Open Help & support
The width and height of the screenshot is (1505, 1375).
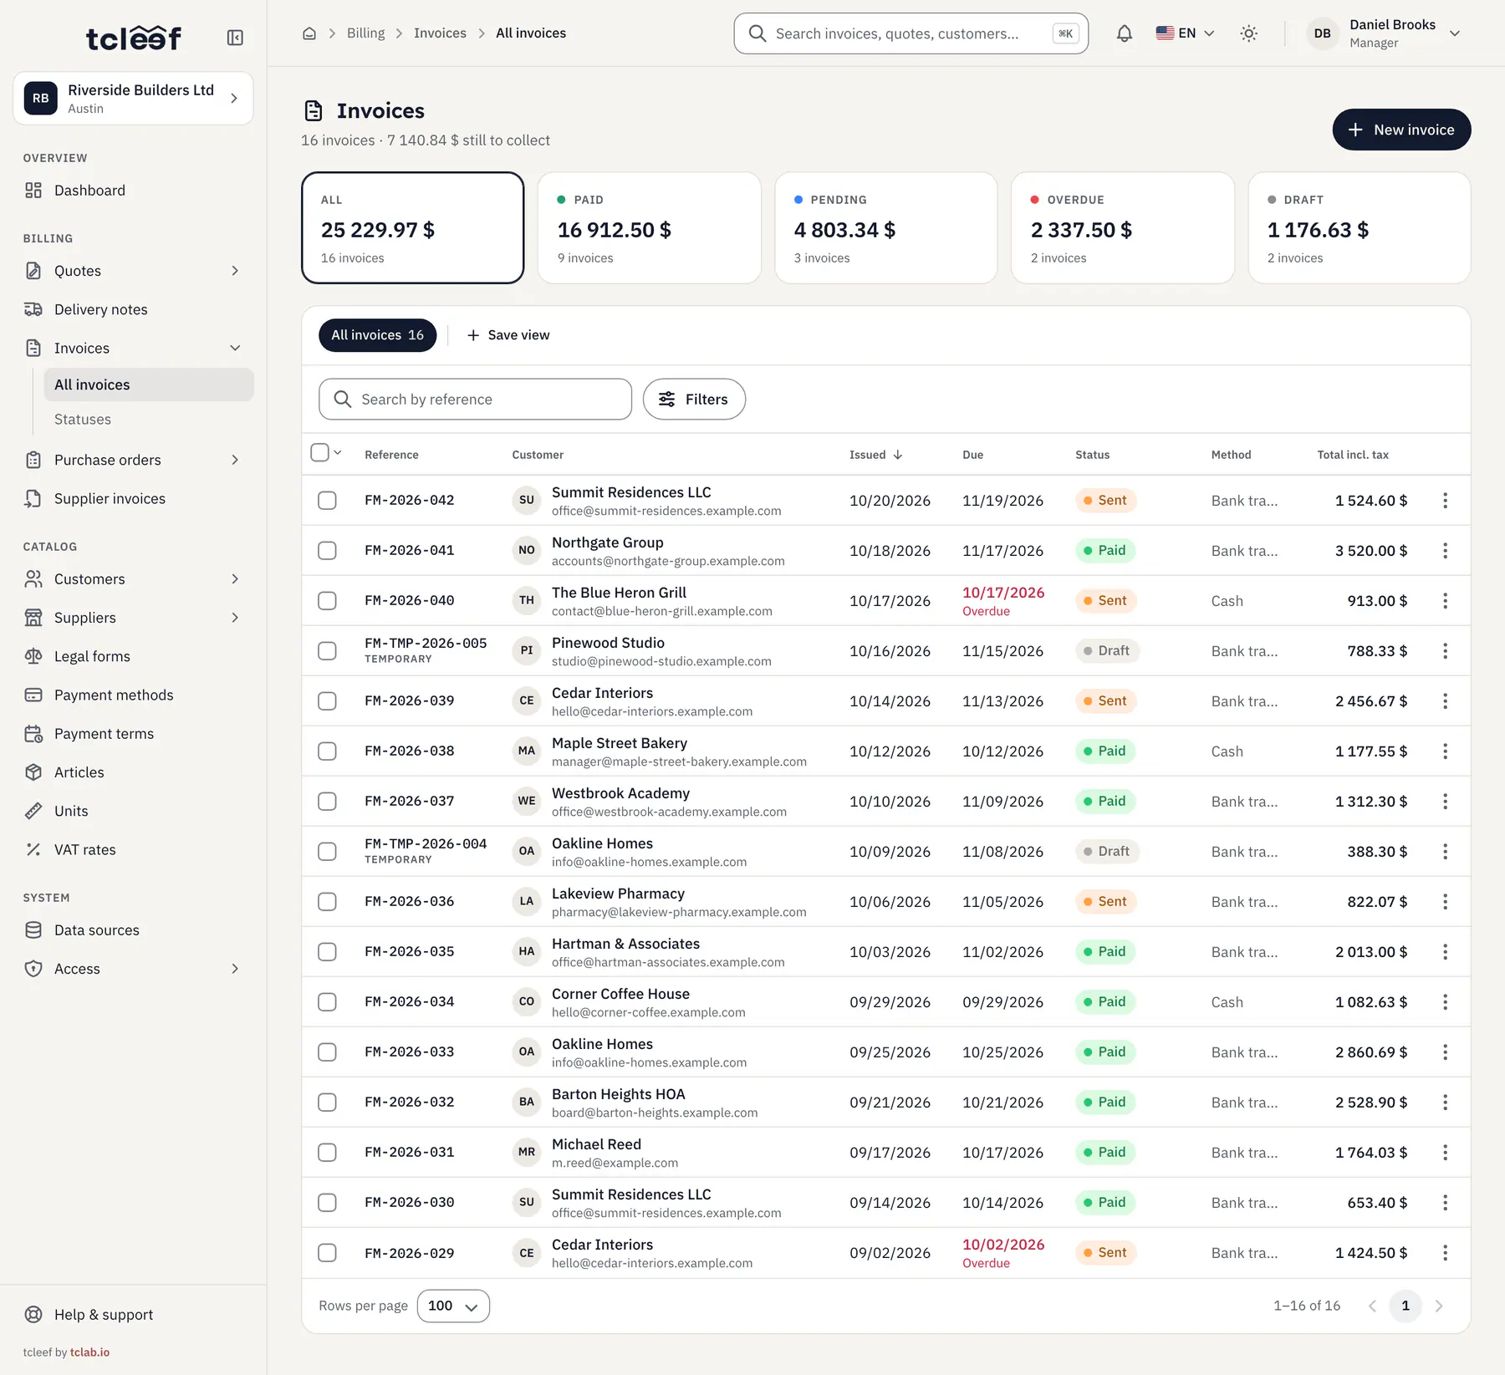pos(134,1314)
